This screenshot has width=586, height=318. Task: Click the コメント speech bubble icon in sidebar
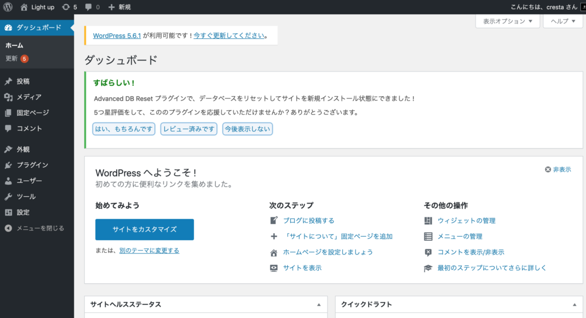[8, 128]
